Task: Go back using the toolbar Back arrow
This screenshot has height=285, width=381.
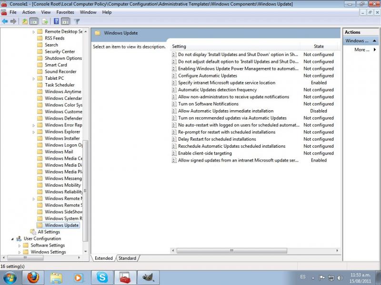Action: click(5, 21)
